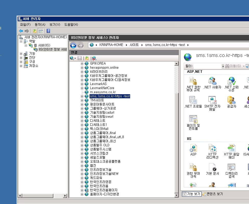249x204 pixels.
Task: Open the 파일(F) menu
Action: [25, 25]
